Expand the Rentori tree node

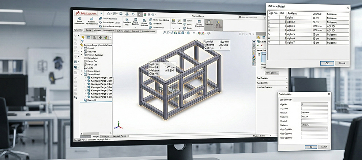pos(82,48)
